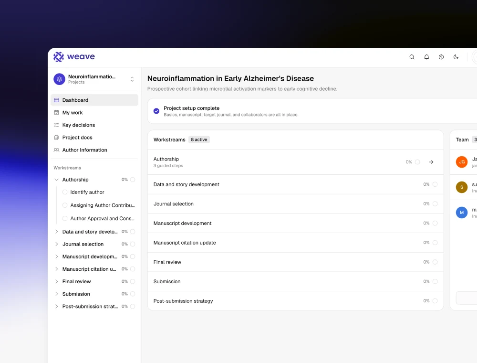This screenshot has height=363, width=477.
Task: Collapse the Authorship workstream in sidebar
Action: (x=56, y=180)
